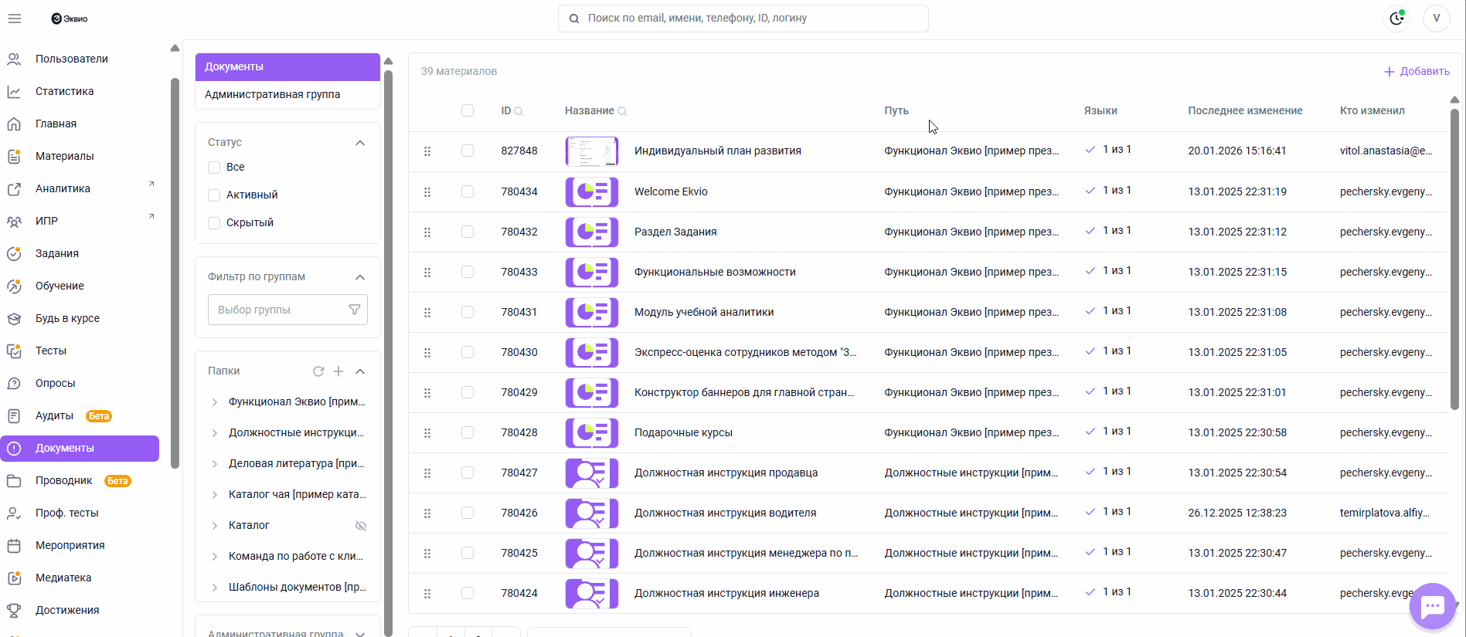Expand the Деловая литература folder

tap(215, 464)
